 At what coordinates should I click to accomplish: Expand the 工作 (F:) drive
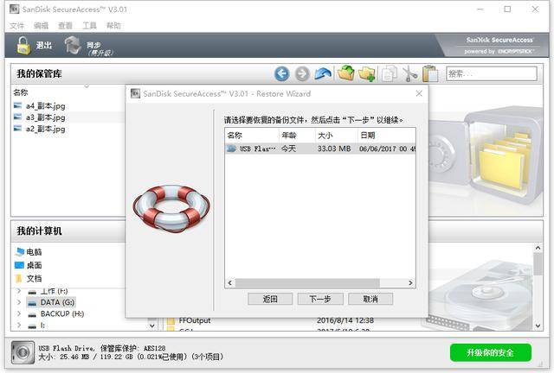19,291
